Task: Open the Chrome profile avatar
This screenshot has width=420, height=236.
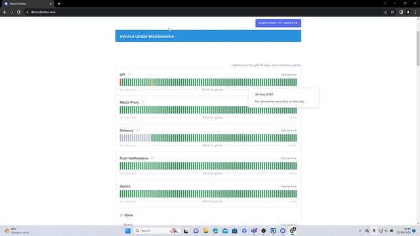Action: click(408, 12)
